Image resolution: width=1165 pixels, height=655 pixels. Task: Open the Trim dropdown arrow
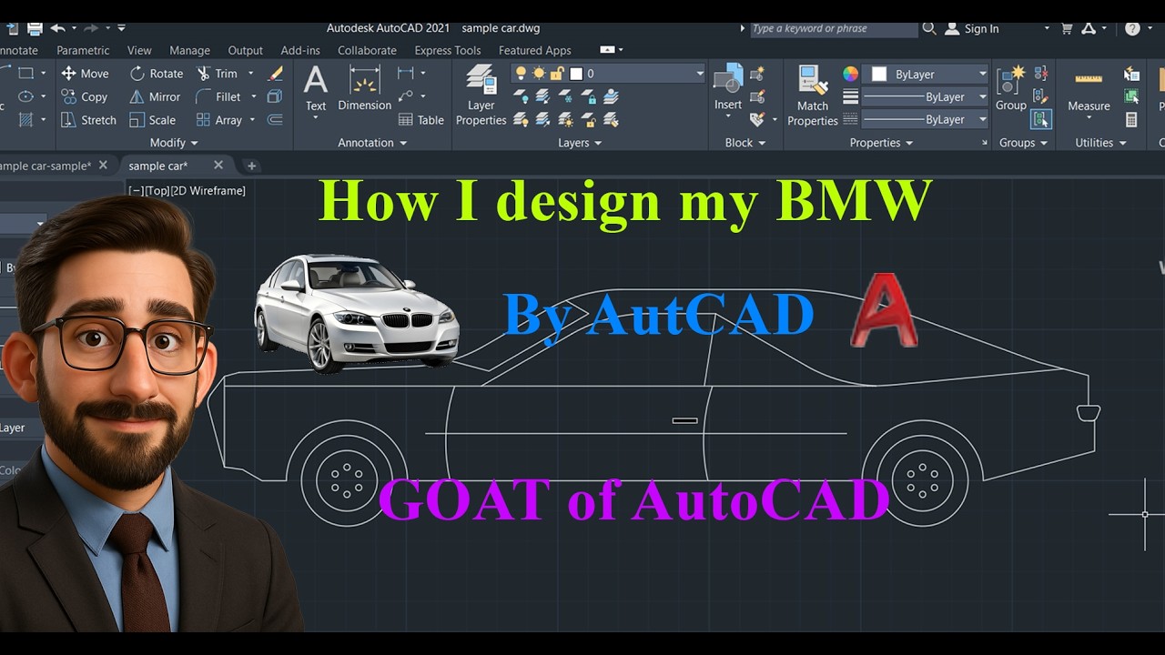pyautogui.click(x=250, y=74)
